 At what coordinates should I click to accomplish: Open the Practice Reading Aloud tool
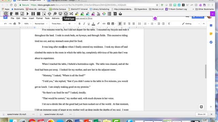115,14
